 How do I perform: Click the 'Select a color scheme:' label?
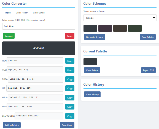click(x=94, y=11)
